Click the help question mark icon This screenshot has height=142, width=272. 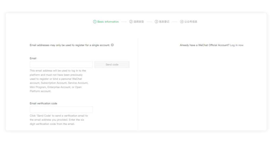tap(112, 45)
